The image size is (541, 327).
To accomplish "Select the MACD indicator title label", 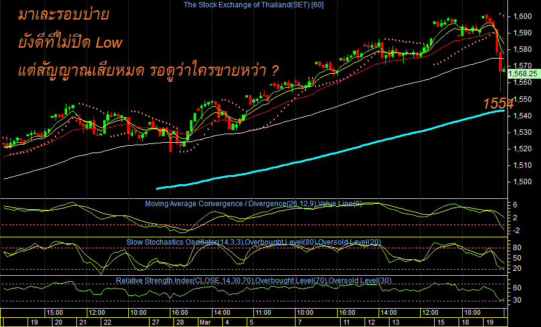I will (x=253, y=204).
